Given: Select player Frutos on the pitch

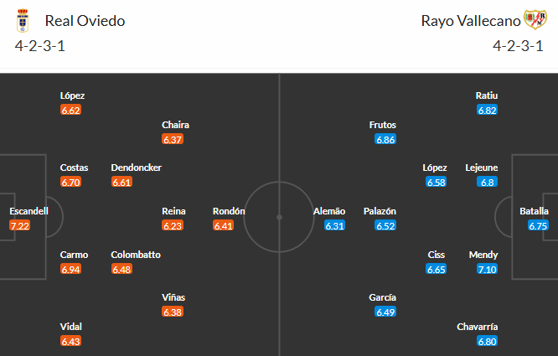Looking at the screenshot, I should coord(383,125).
